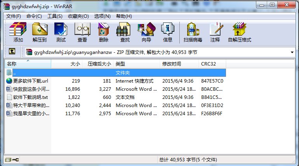Sort by the 类型 column header
Screen dimensions: 299x166
coord(137,64)
